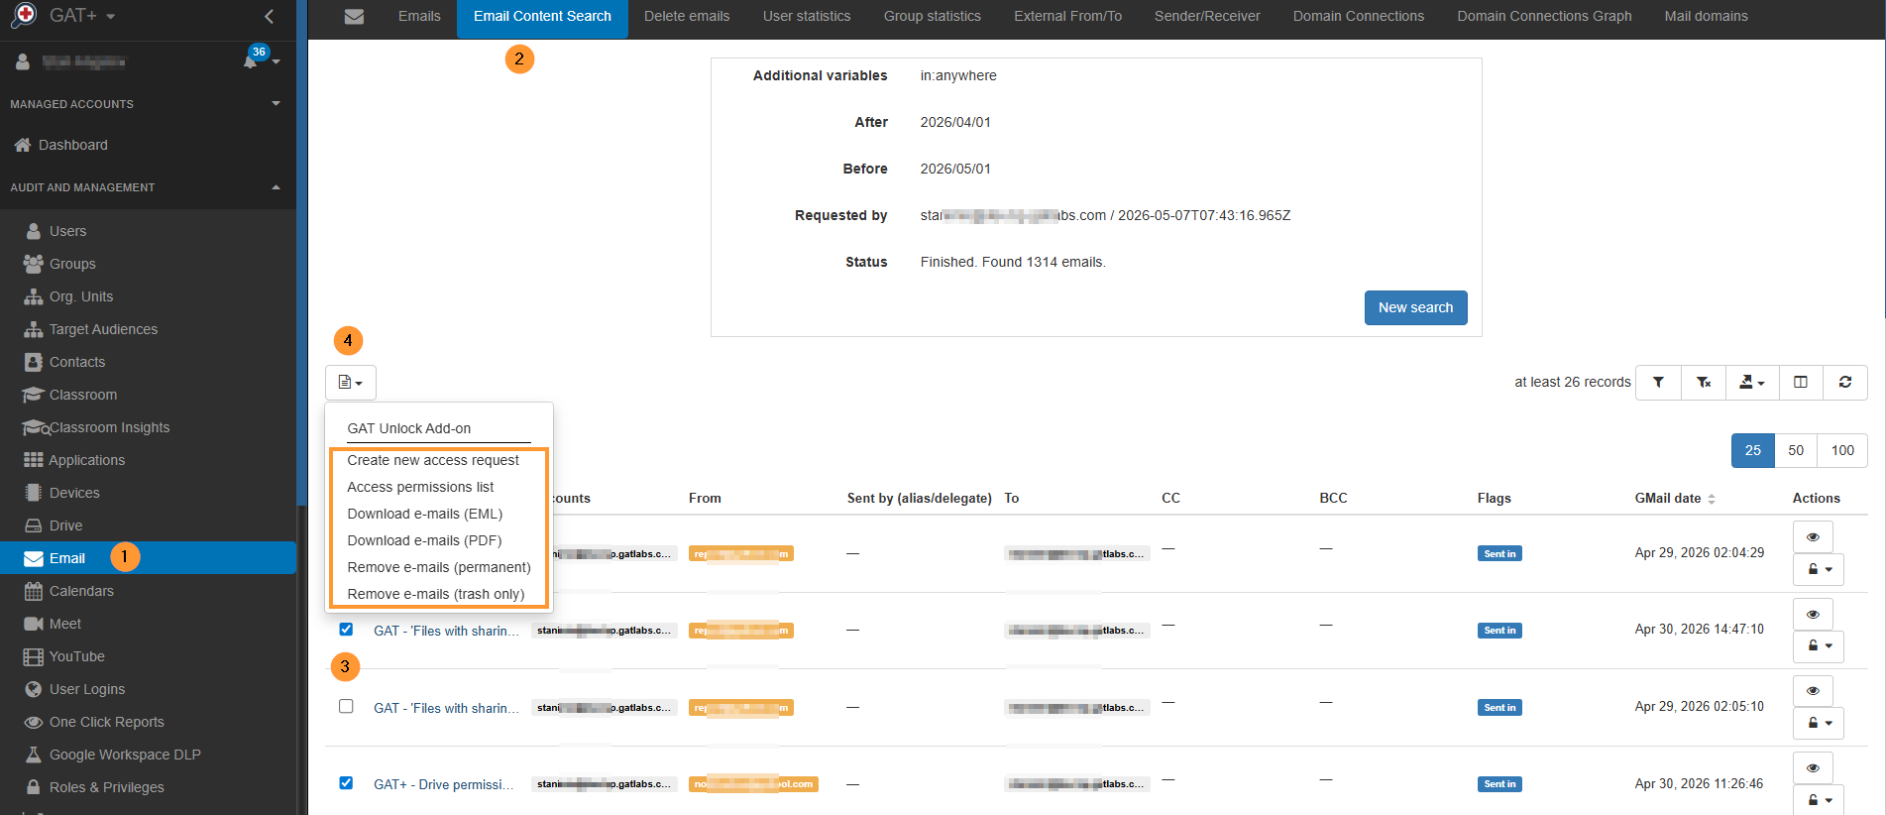1886x815 pixels.
Task: View the email dated Apr 29 02:05:10
Action: pos(1813,691)
